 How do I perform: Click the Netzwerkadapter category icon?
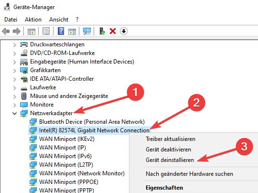(24, 113)
